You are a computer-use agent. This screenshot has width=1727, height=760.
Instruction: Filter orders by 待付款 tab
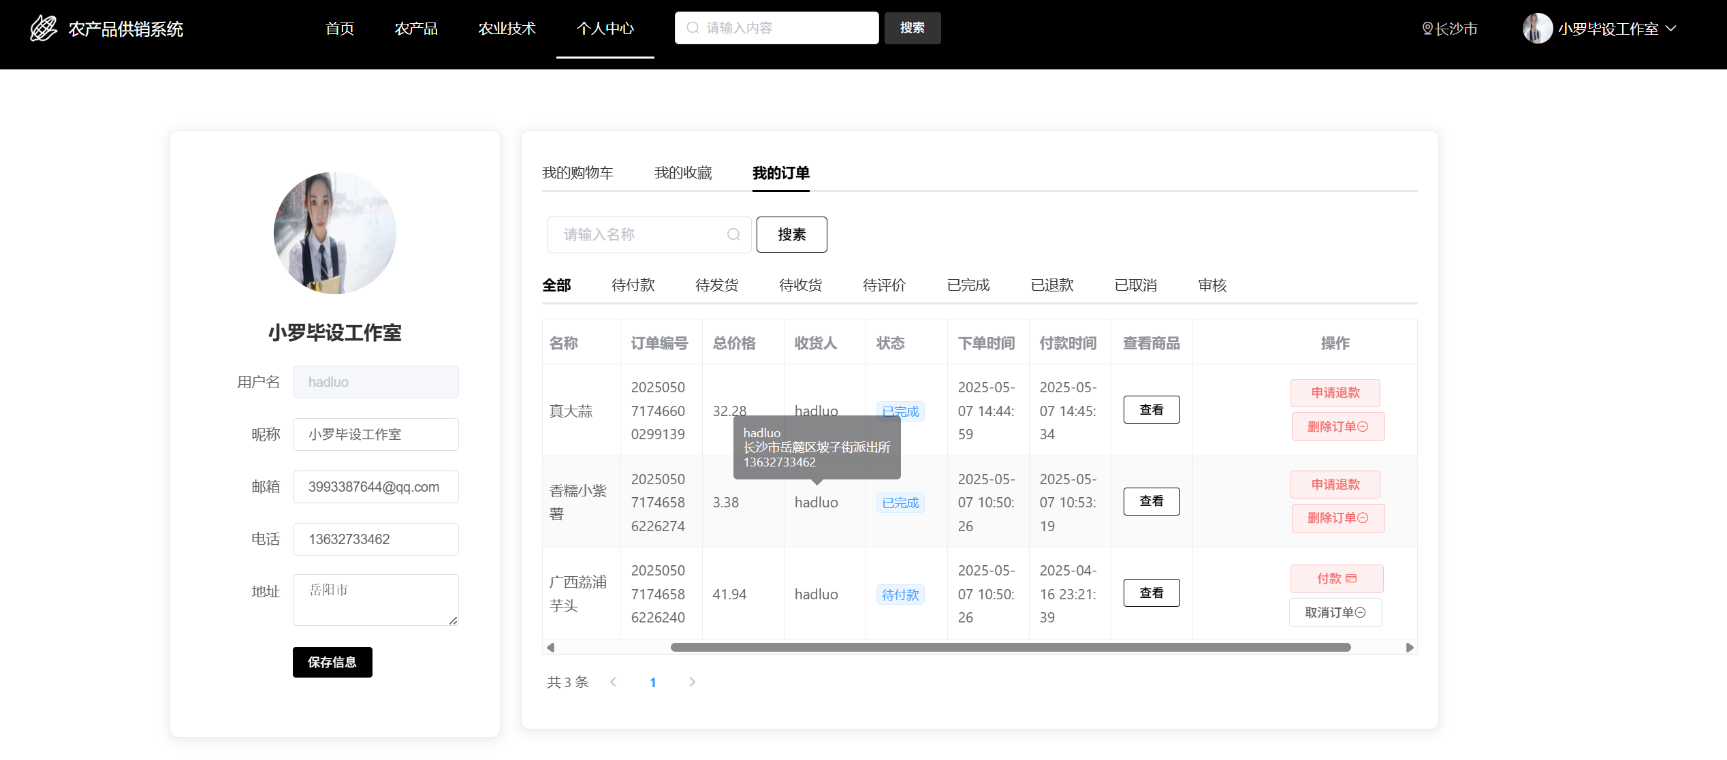[x=633, y=285]
